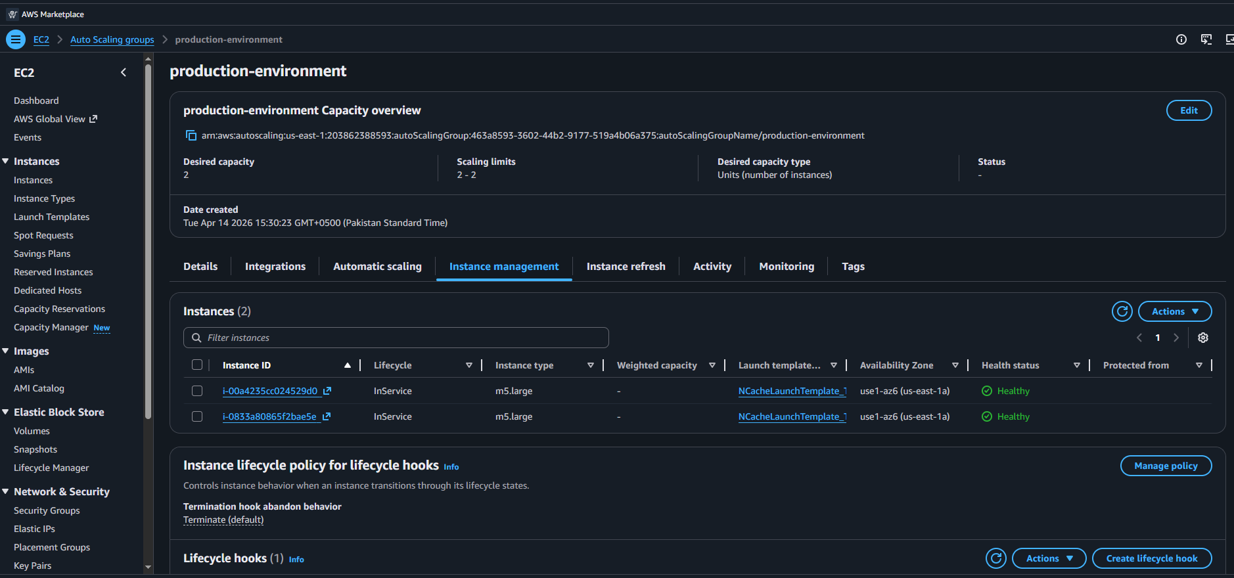Go to Auto Scaling groups breadcrumb
This screenshot has width=1234, height=578.
[x=112, y=39]
